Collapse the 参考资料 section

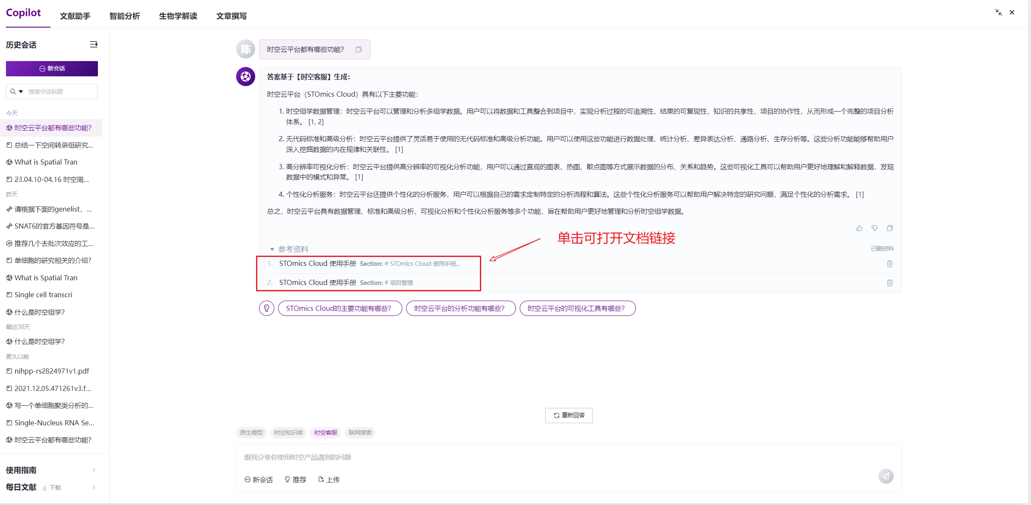(272, 249)
